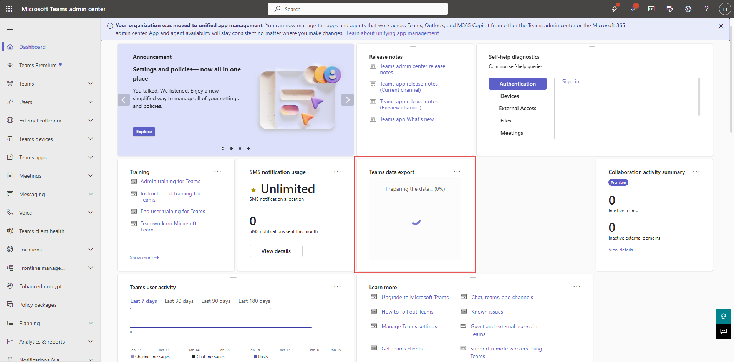Switch to Last 30 days tab

pyautogui.click(x=179, y=301)
